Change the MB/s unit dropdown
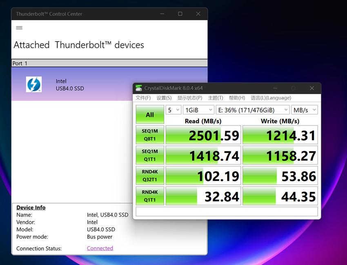 point(305,110)
